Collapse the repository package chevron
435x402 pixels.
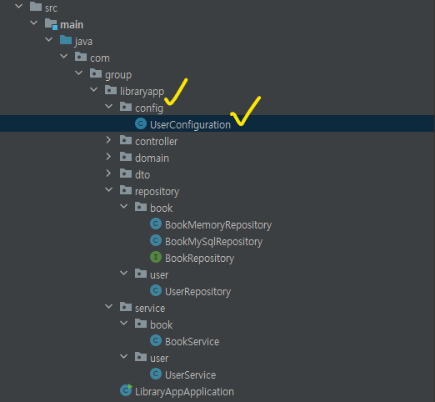pyautogui.click(x=109, y=189)
